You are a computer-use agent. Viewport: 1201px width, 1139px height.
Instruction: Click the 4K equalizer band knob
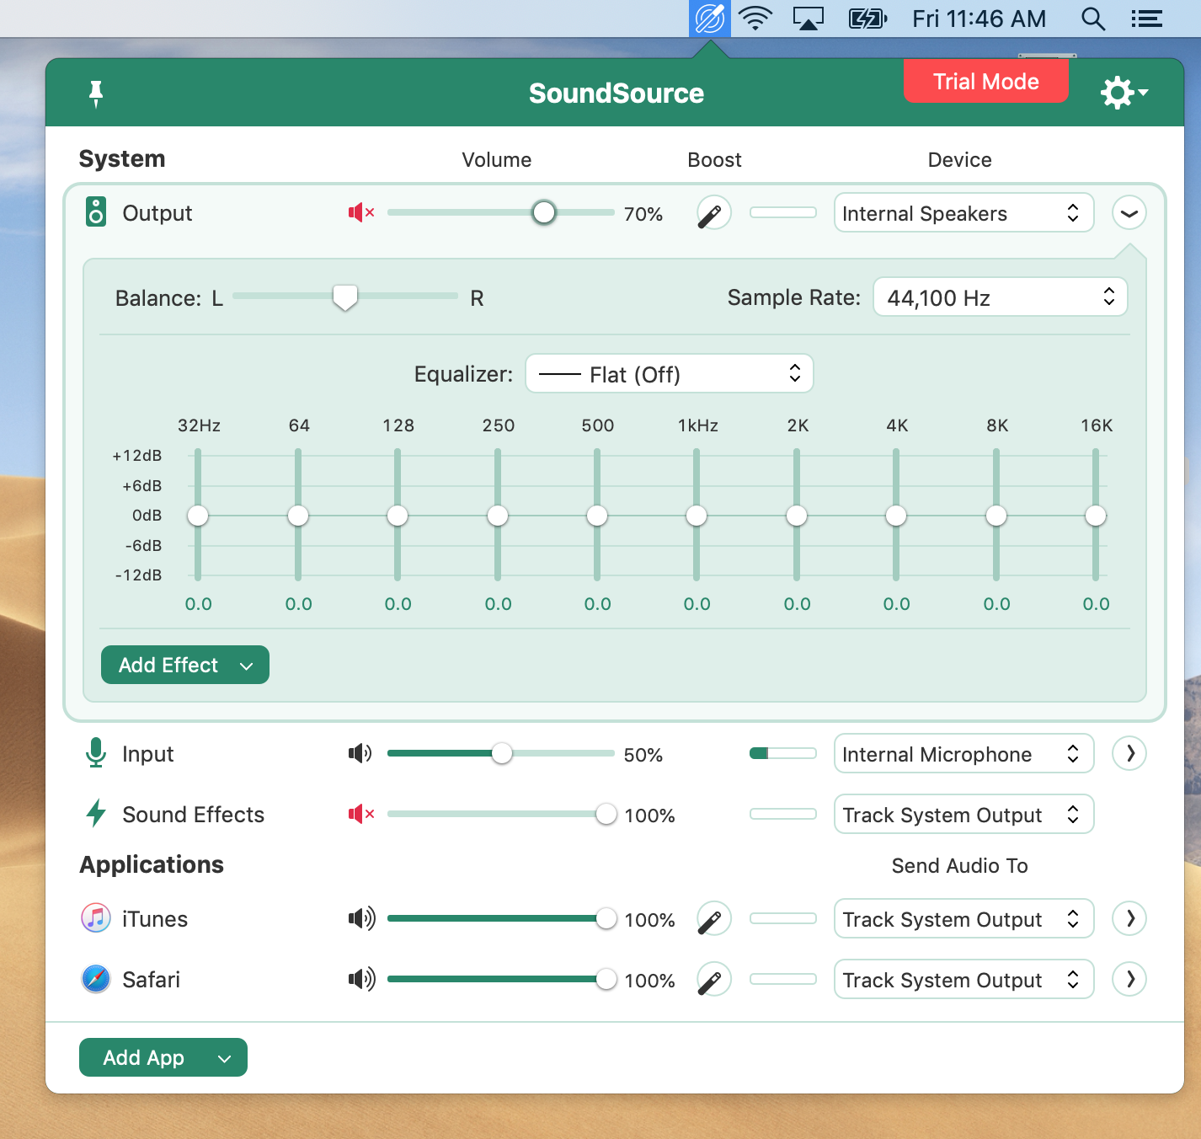point(896,516)
